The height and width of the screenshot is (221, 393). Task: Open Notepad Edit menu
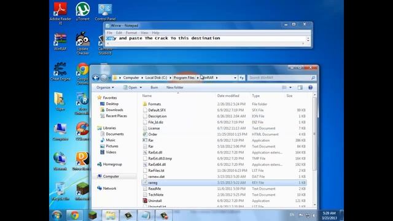coord(119,33)
